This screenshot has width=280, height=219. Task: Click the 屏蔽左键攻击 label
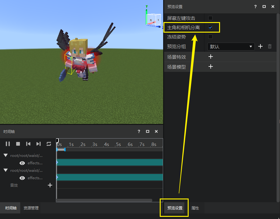pyautogui.click(x=181, y=18)
